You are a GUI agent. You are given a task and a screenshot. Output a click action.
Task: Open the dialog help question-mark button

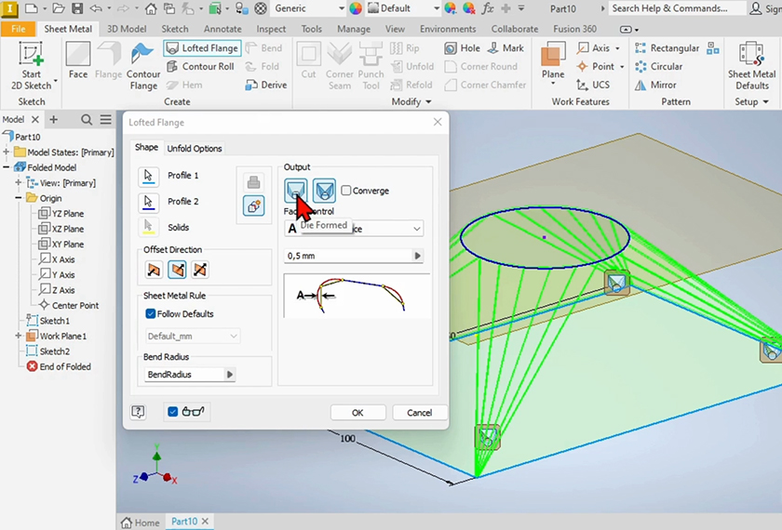pos(138,412)
